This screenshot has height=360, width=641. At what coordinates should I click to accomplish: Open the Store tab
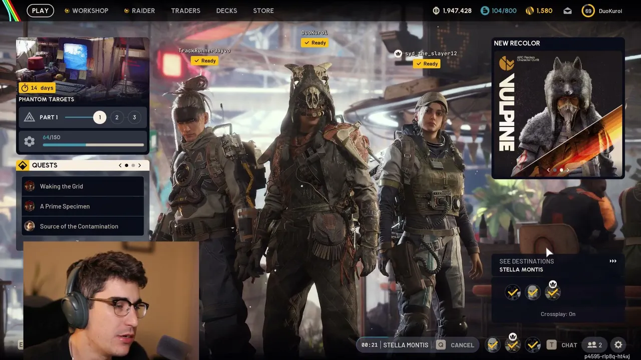263,10
